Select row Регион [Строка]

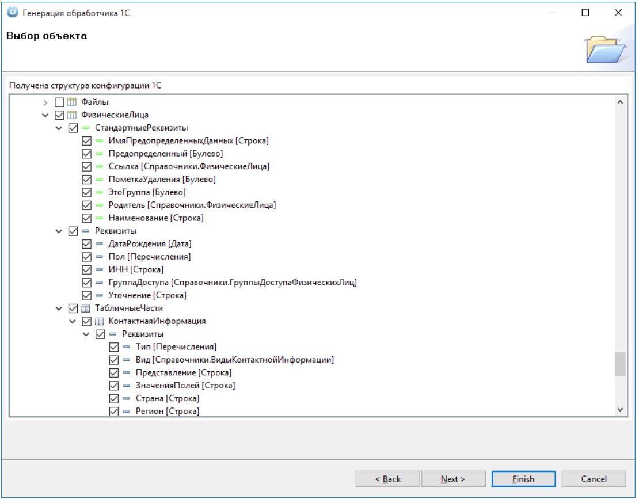point(168,412)
